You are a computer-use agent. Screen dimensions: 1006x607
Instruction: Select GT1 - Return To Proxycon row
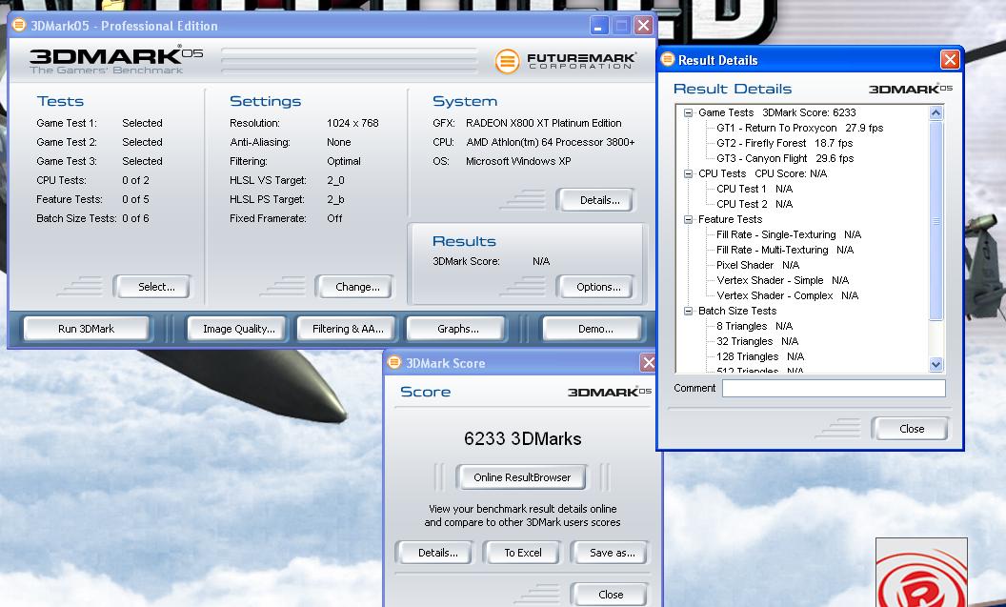click(799, 128)
